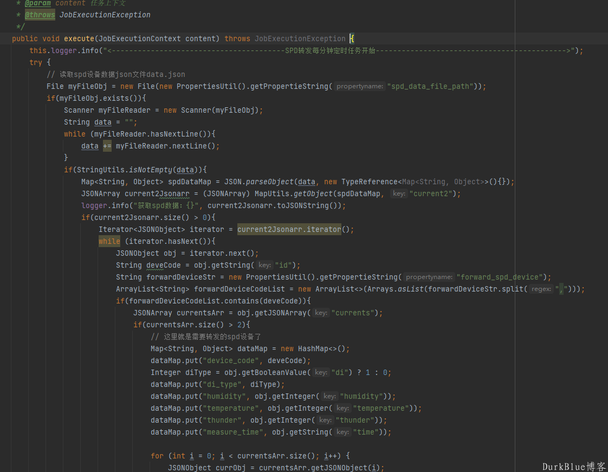Click the "time" string literal
608x472 pixels.
pos(365,432)
